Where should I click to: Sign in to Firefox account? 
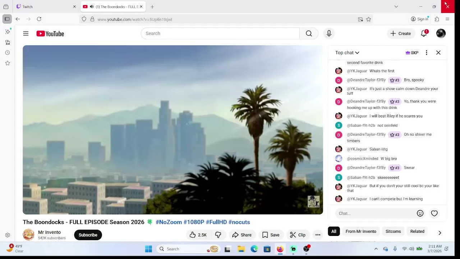click(x=420, y=19)
